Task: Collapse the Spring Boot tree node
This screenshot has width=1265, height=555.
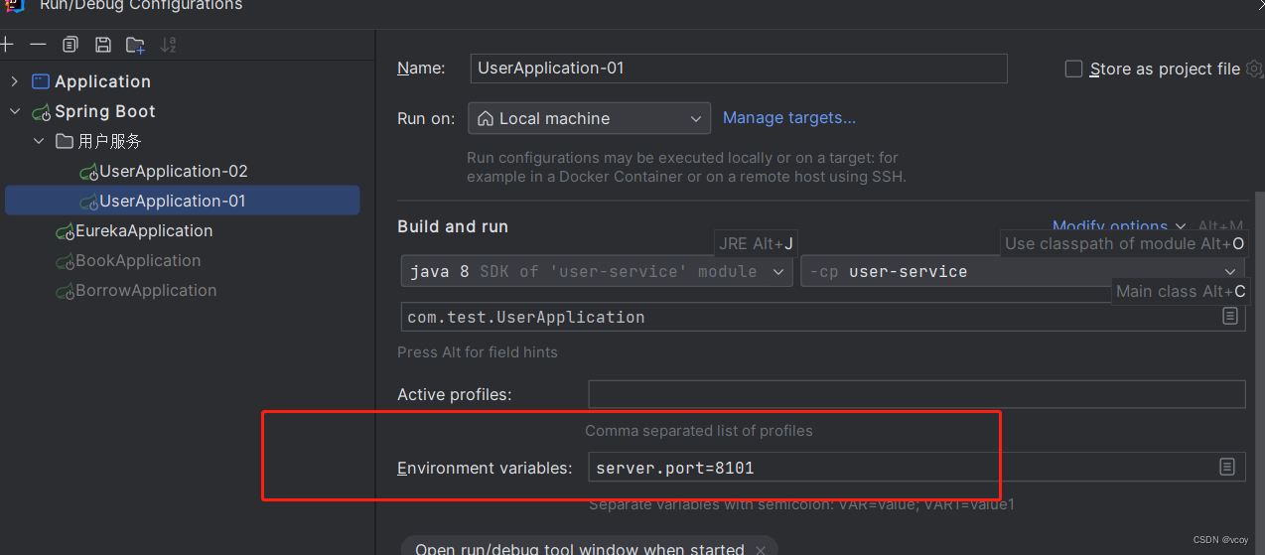Action: tap(14, 111)
